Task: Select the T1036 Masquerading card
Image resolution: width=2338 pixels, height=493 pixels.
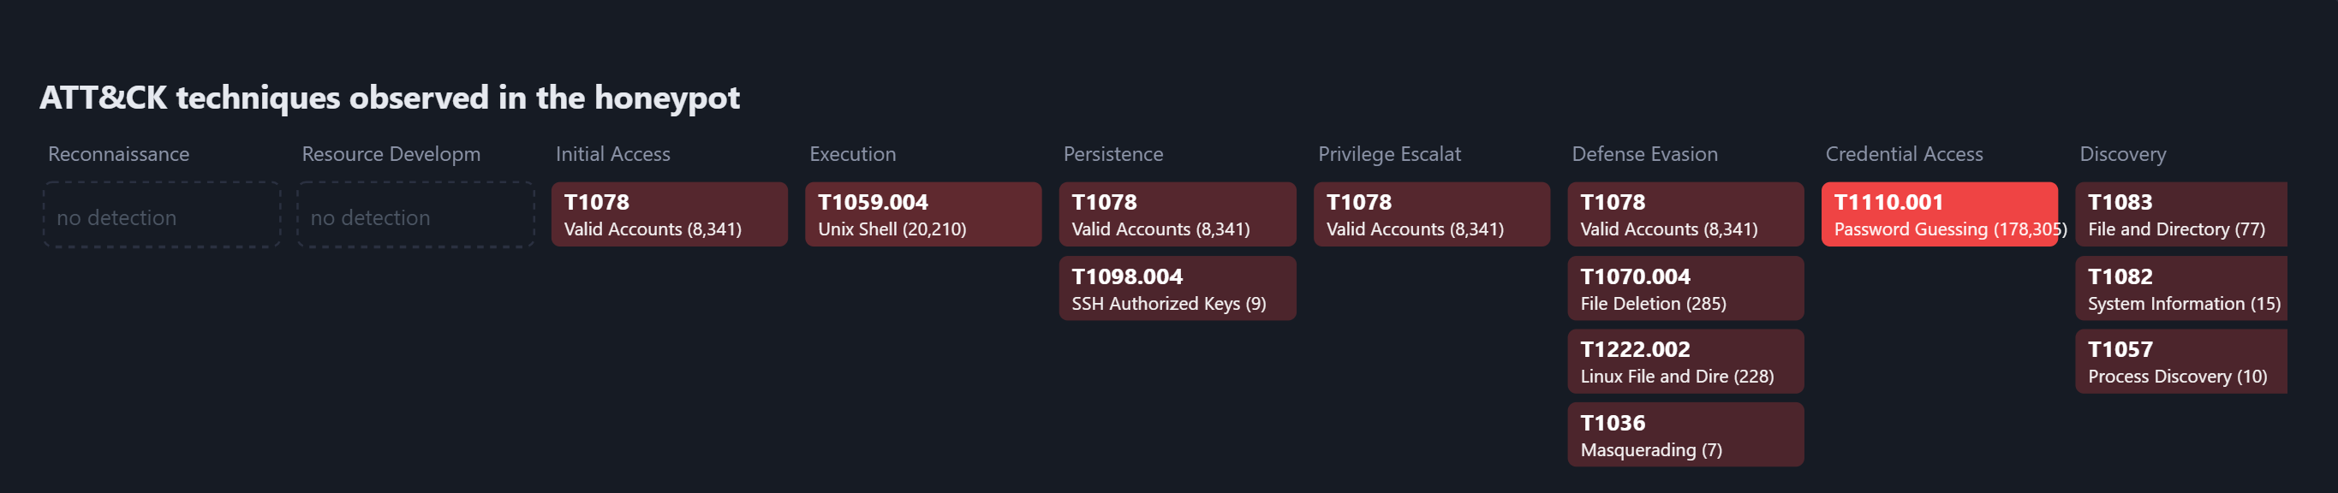Action: (1685, 435)
